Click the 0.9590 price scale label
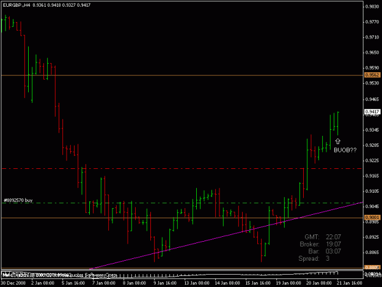382x287 pixels. (372, 67)
